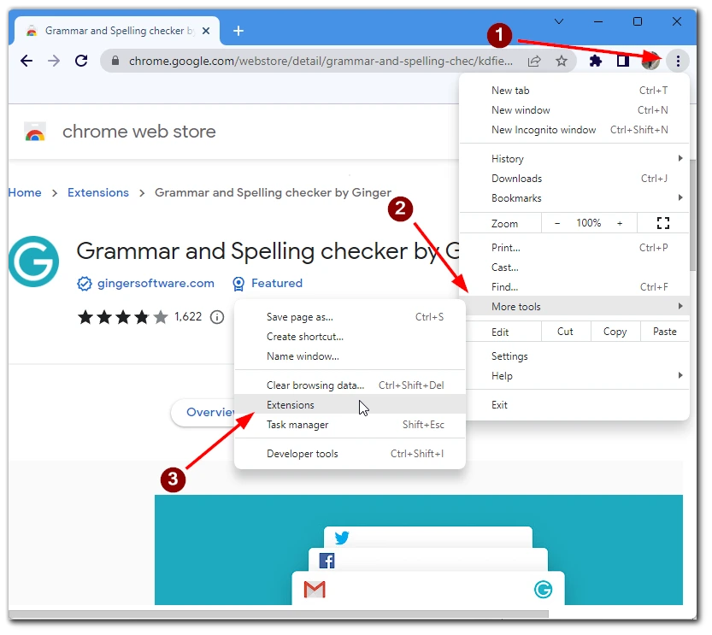Bookmark this page with the star
The width and height of the screenshot is (712, 635).
click(x=562, y=61)
